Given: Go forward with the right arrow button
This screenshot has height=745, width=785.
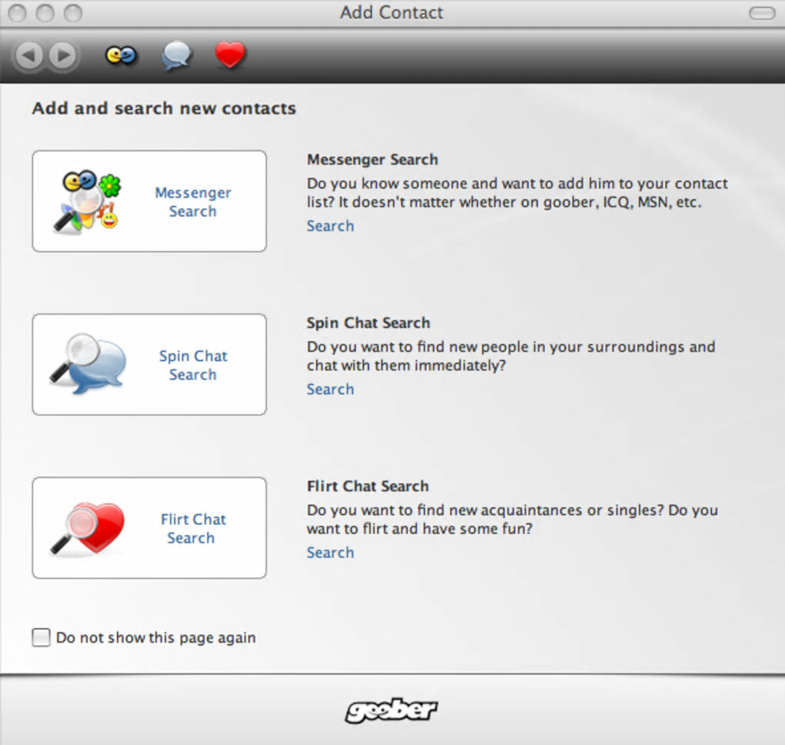Looking at the screenshot, I should [62, 55].
